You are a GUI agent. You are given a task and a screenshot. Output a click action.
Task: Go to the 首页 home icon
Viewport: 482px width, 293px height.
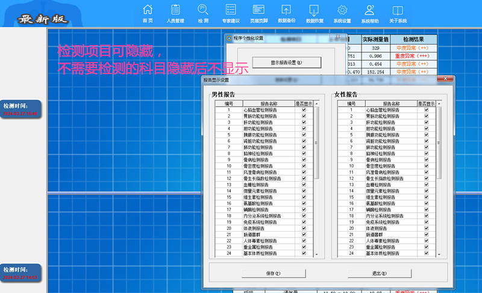tap(148, 13)
